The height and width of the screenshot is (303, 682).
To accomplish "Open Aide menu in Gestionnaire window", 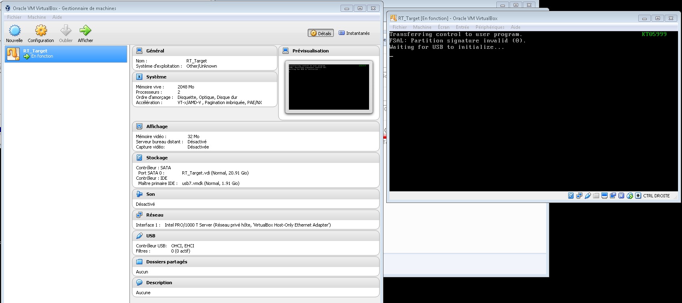I will point(57,17).
